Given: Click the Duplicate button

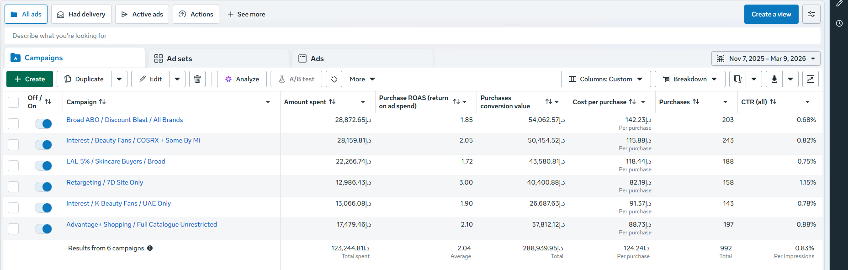Looking at the screenshot, I should (84, 79).
